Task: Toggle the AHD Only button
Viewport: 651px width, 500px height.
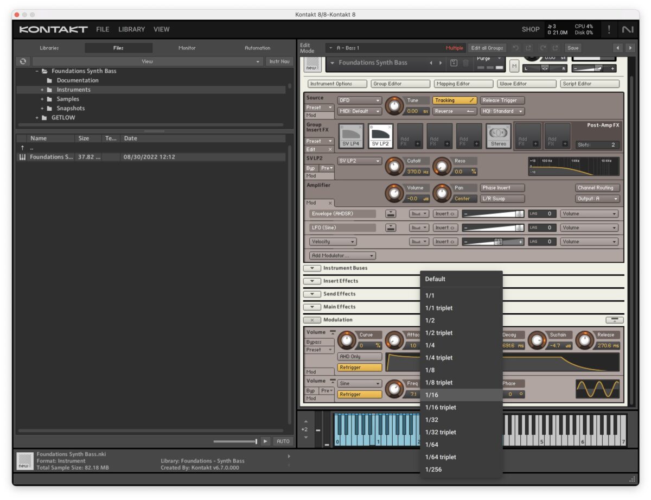Action: pos(360,357)
